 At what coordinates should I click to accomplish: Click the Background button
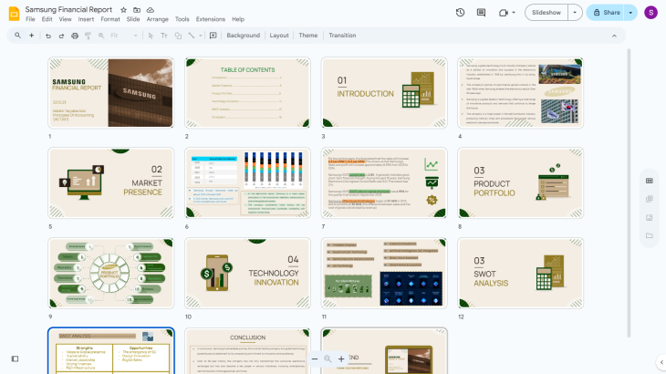click(243, 36)
